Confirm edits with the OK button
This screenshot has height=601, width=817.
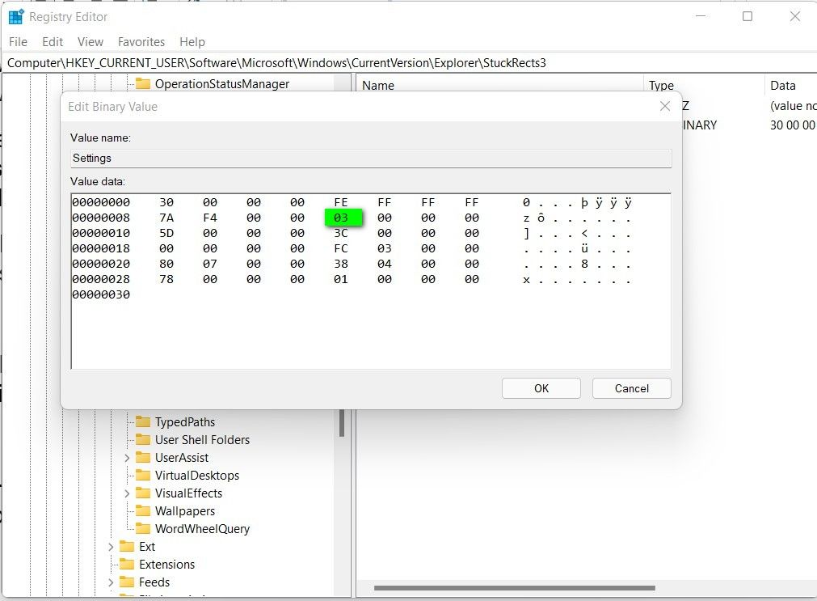(x=541, y=388)
